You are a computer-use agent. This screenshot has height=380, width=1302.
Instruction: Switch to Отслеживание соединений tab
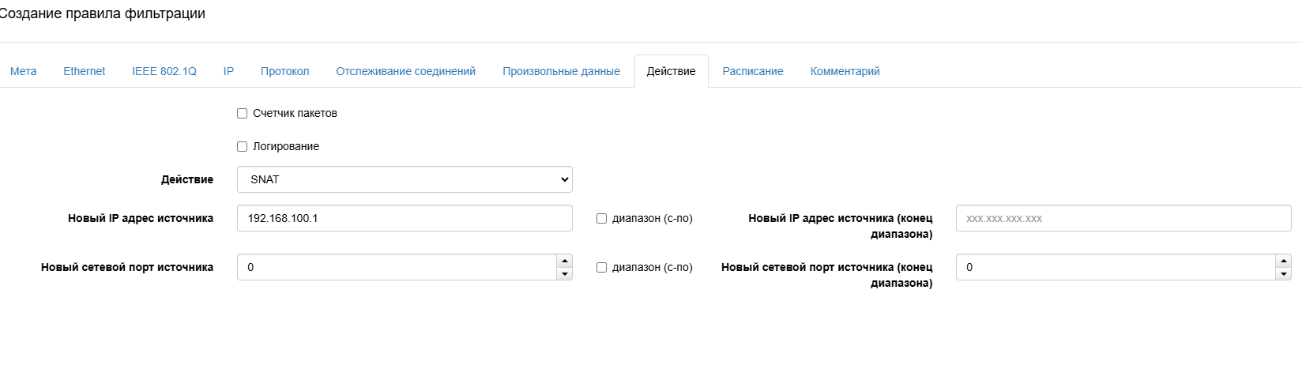pyautogui.click(x=406, y=71)
